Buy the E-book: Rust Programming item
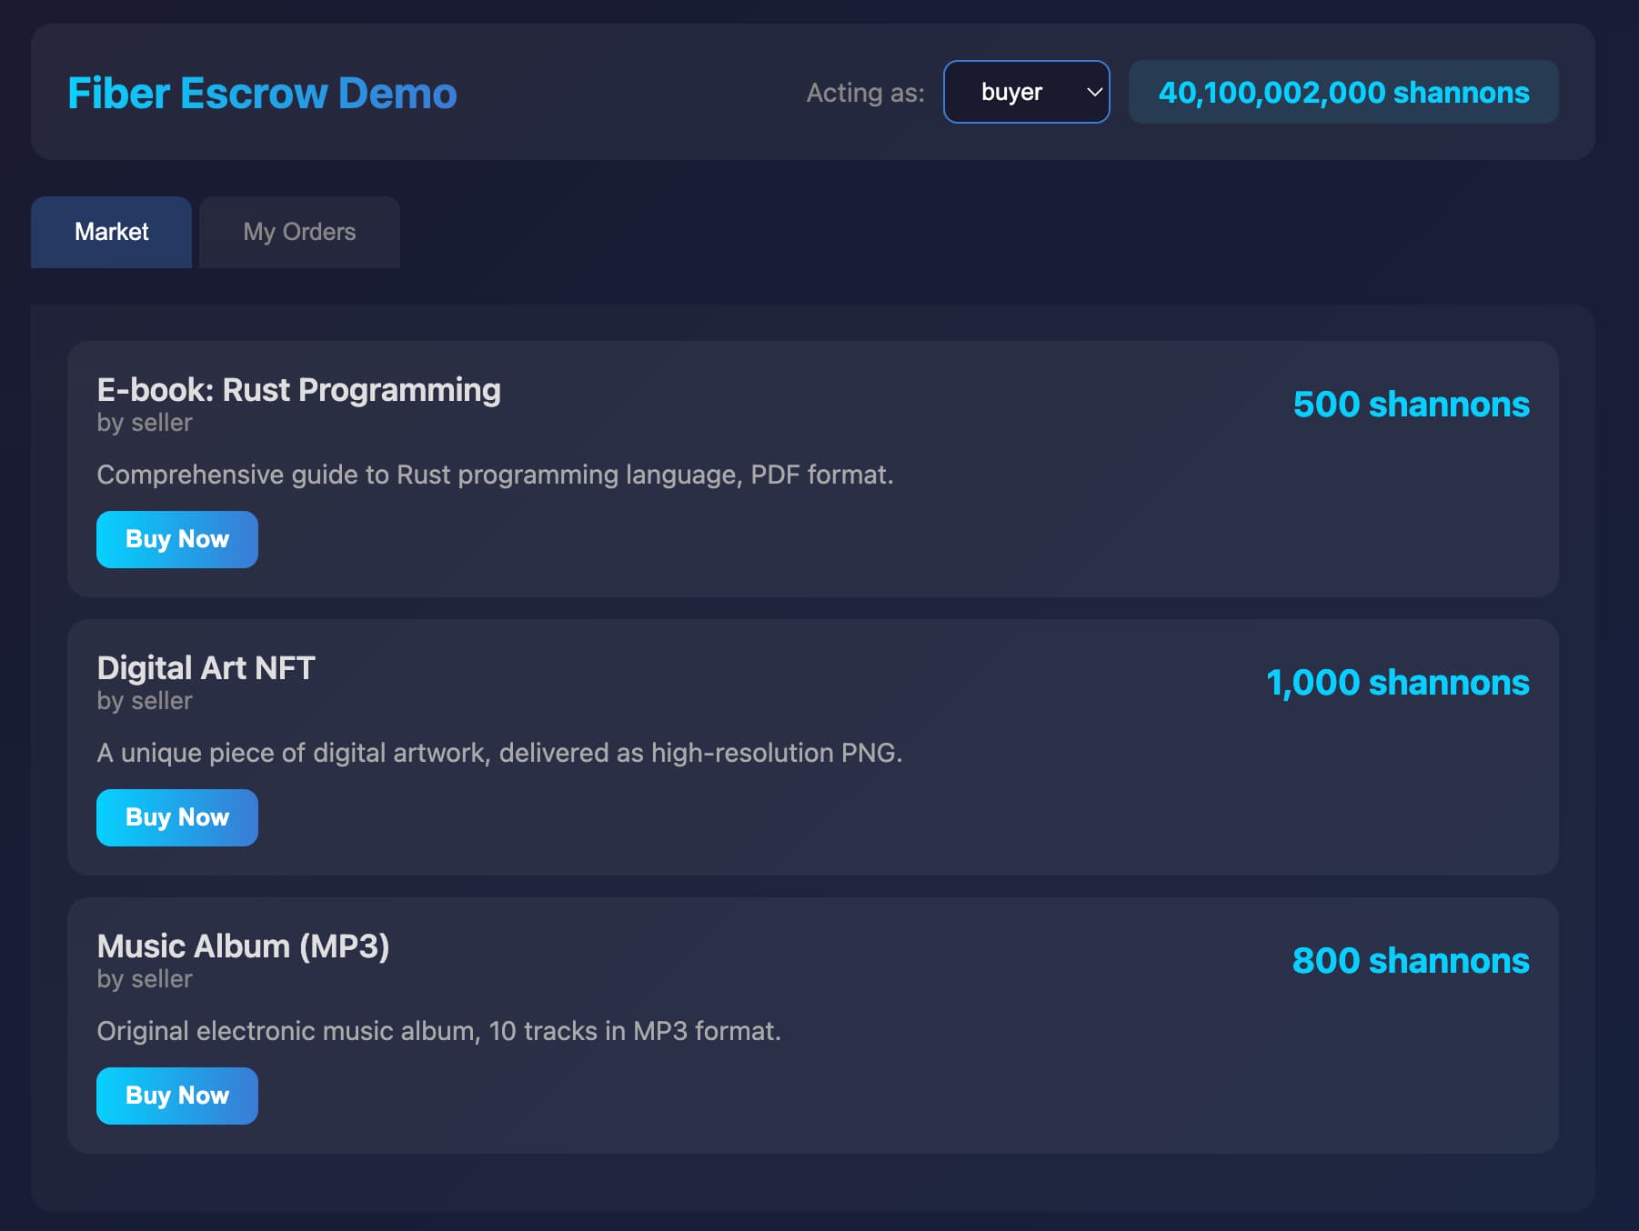The height and width of the screenshot is (1231, 1639). click(x=177, y=539)
